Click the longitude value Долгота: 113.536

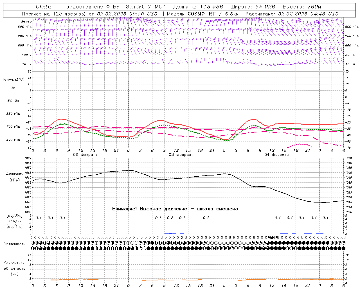(198, 6)
